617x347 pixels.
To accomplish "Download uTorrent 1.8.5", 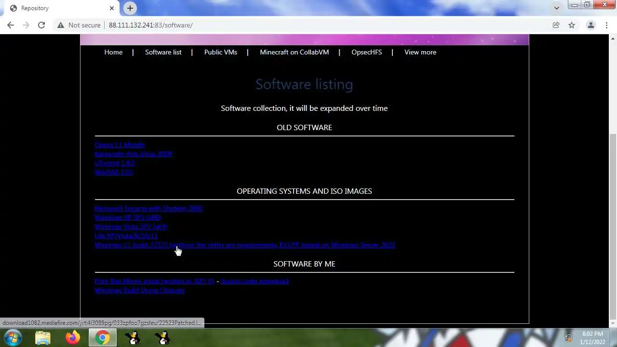I will [115, 163].
